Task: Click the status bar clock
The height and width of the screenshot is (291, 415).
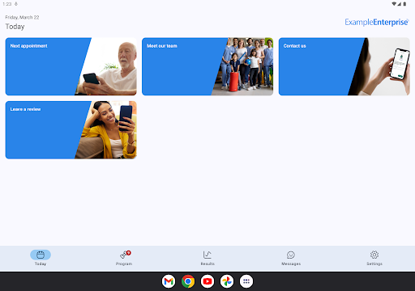Action: [7, 4]
